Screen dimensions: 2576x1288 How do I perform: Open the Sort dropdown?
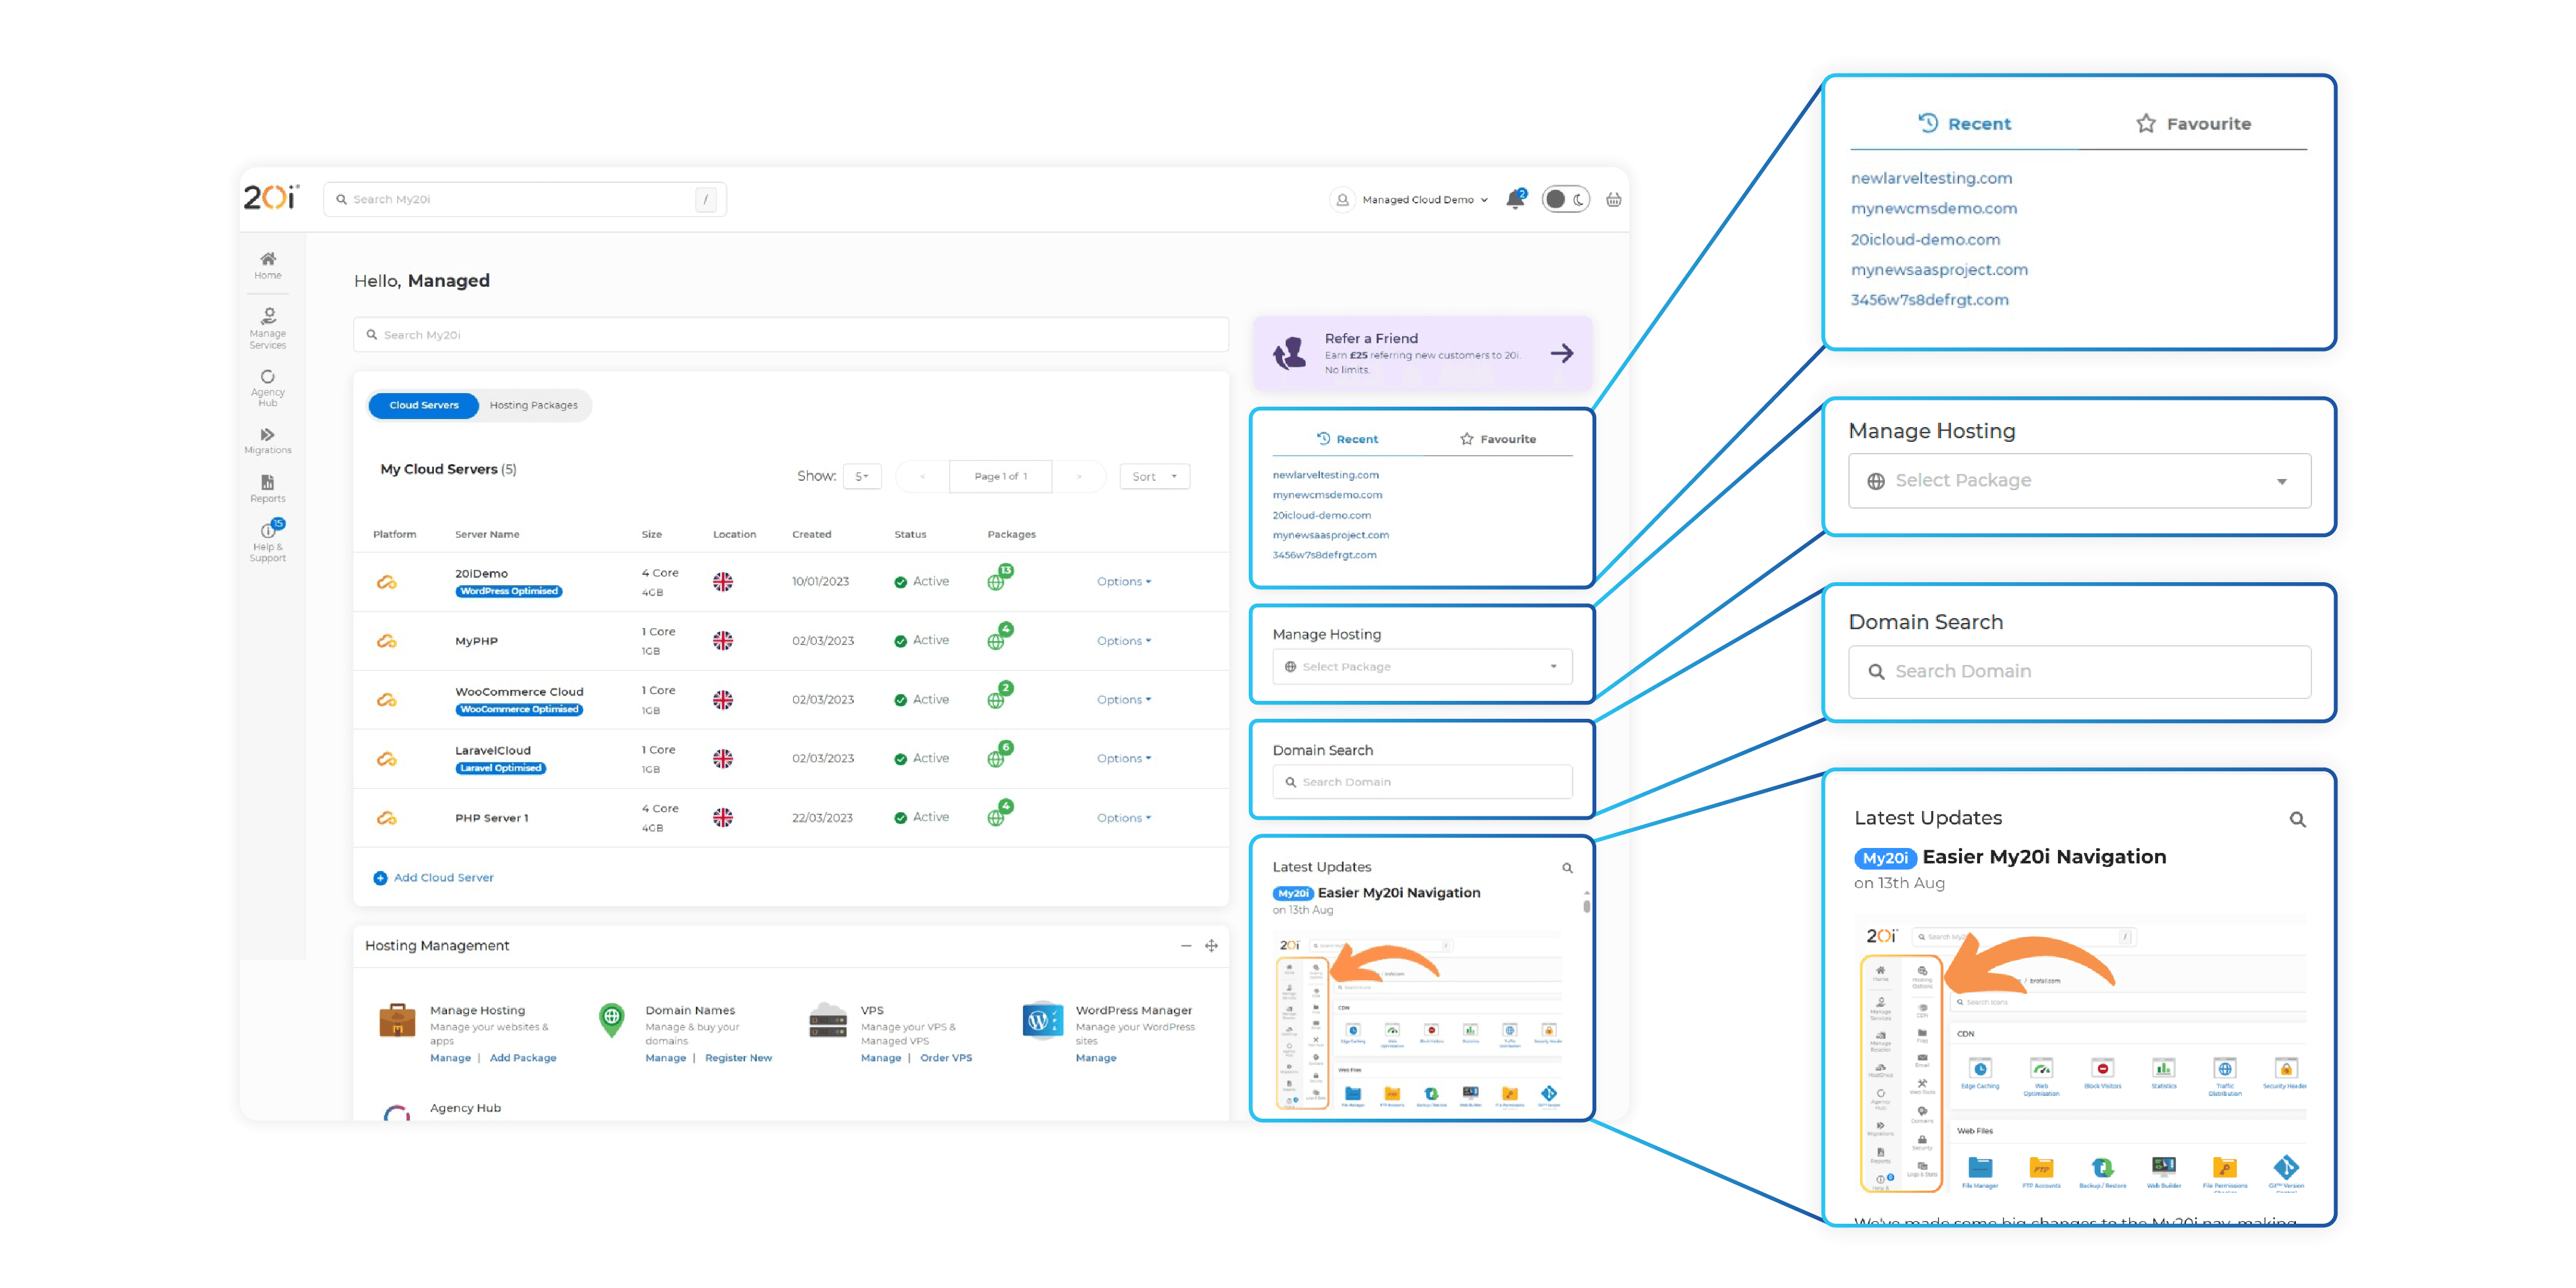(1154, 477)
